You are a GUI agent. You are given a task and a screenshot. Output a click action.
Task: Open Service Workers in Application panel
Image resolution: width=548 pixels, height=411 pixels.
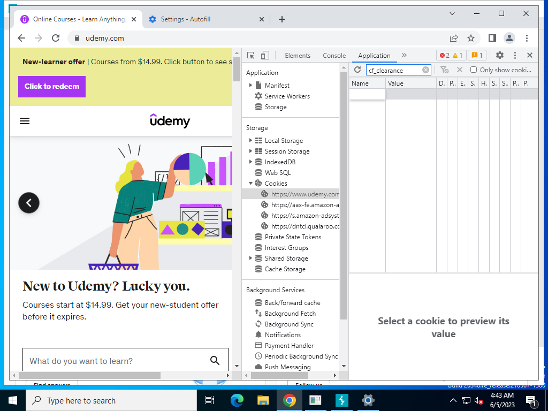[x=287, y=96]
